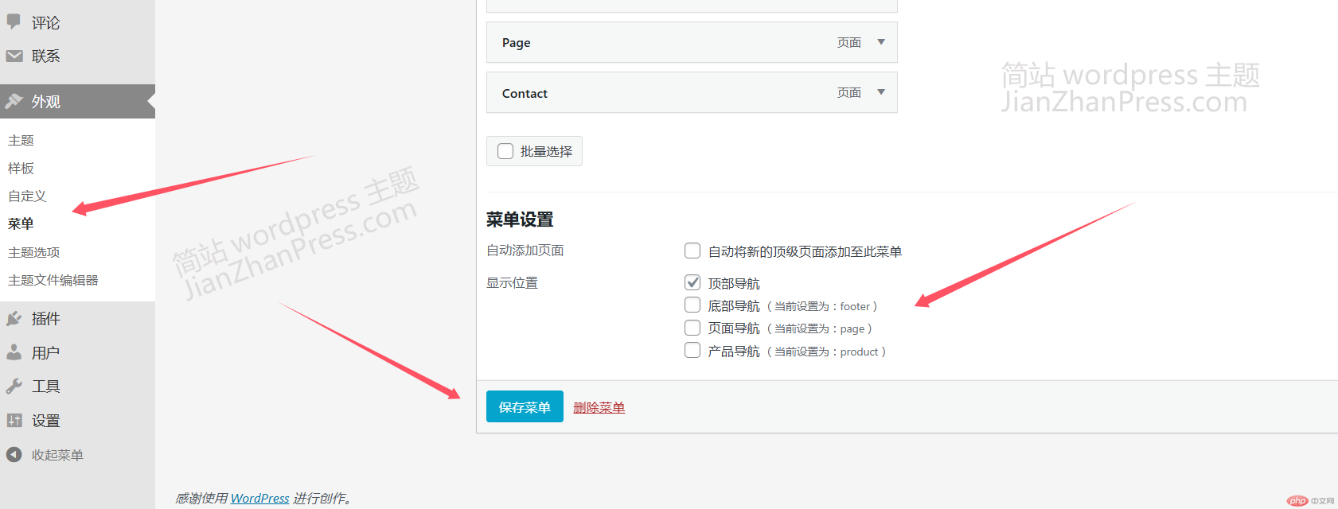Click the 当前设置为：page note

pyautogui.click(x=820, y=328)
